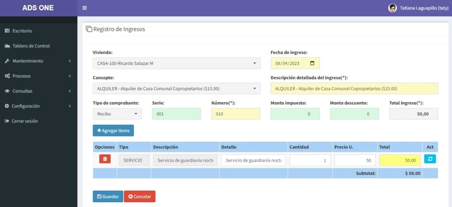
Task: Open calendar picker in Fecha de ingreso
Action: coord(312,63)
